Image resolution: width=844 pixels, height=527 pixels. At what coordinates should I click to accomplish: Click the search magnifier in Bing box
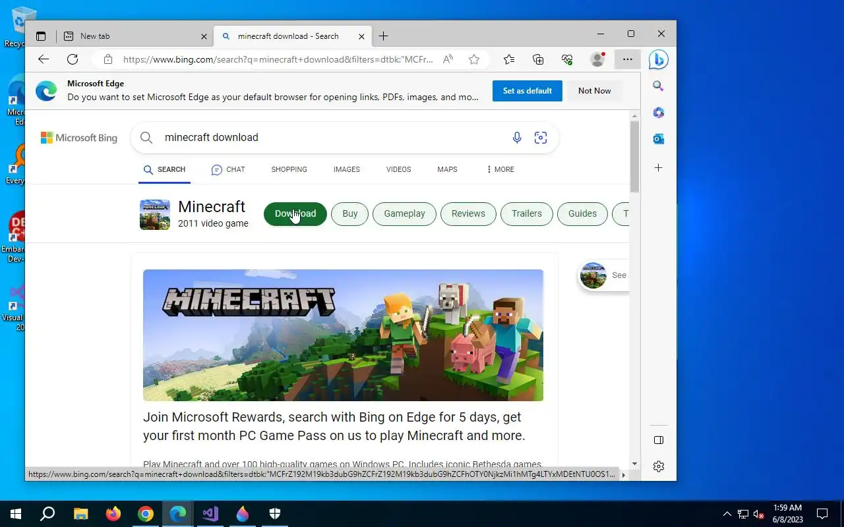click(x=146, y=138)
